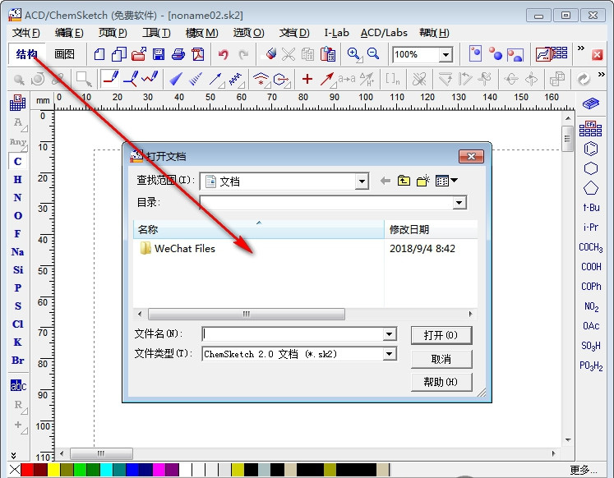Select the Oxygen atom button
Screen dimensions: 614x478
point(17,215)
